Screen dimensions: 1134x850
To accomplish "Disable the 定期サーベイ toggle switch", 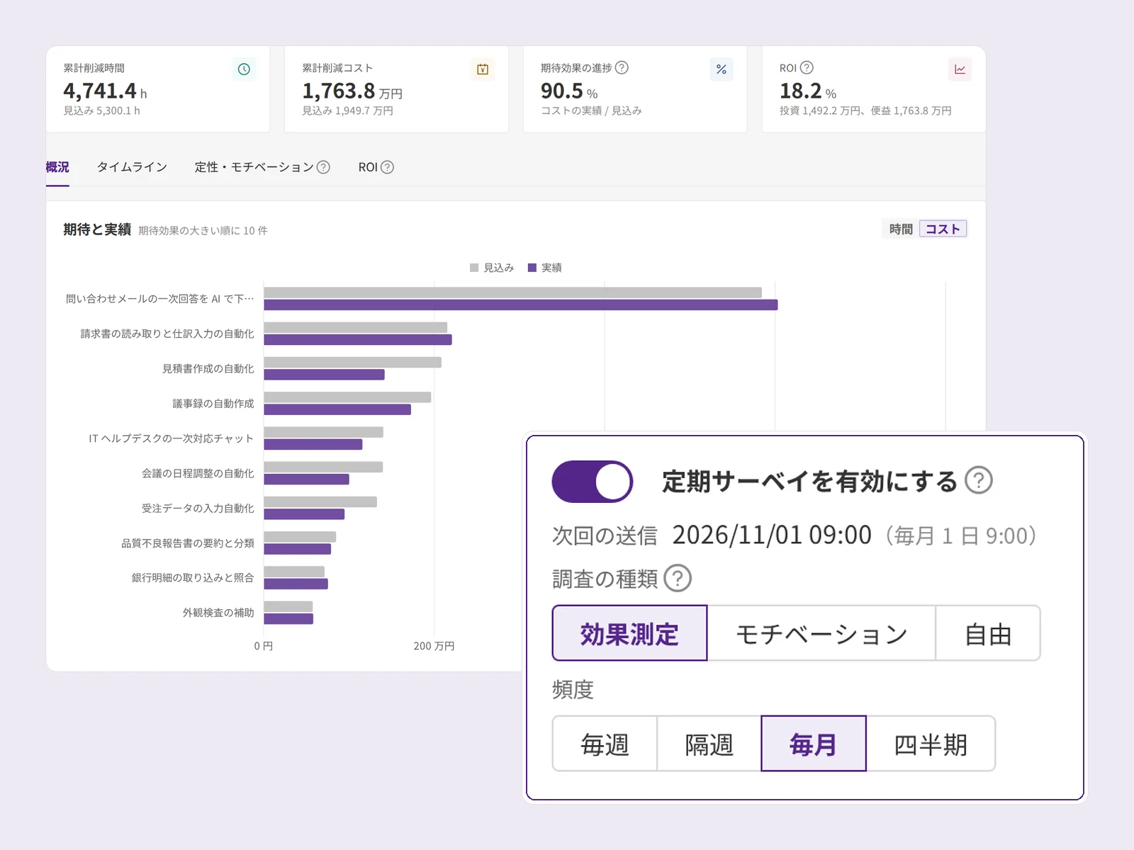I will click(593, 482).
